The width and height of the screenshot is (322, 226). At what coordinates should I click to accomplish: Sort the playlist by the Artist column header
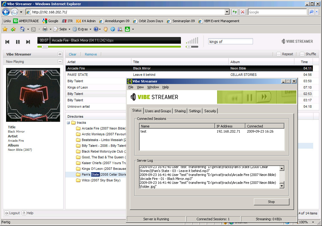(99, 62)
